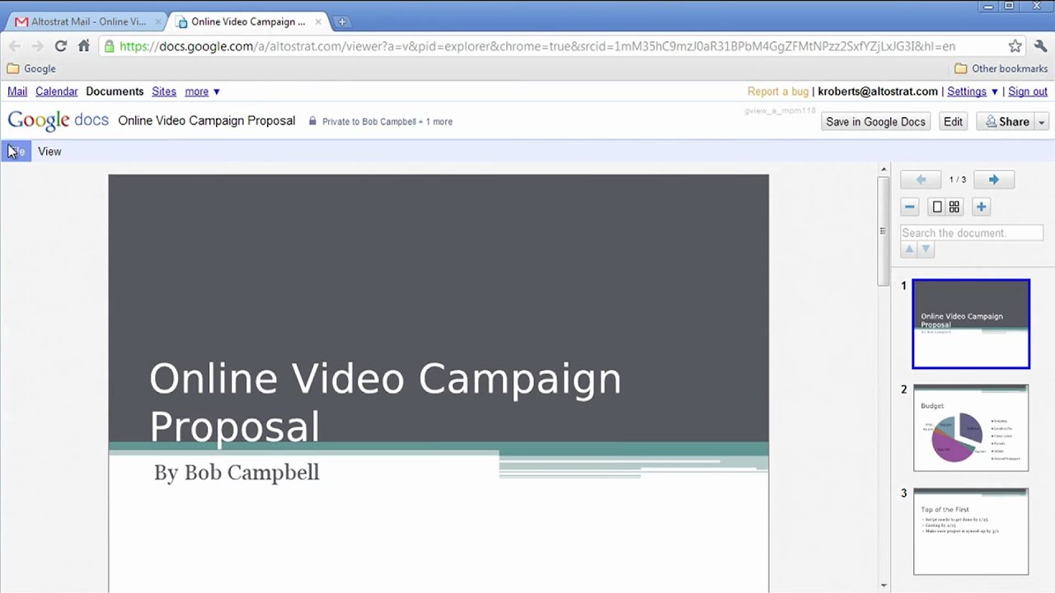Click scrollbar down arrow
1055x593 pixels.
coord(883,586)
